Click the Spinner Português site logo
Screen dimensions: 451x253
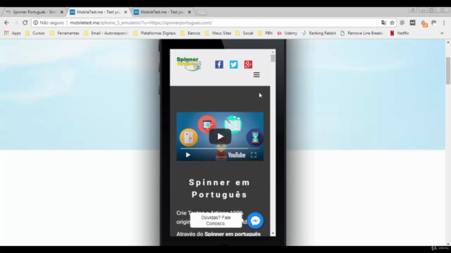[189, 64]
